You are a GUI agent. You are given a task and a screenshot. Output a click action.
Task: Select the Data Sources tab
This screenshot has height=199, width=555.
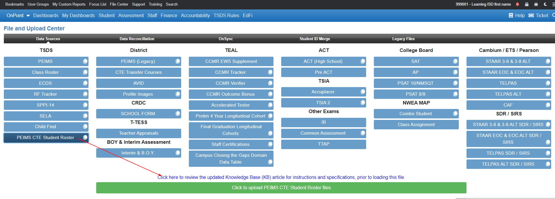(48, 39)
